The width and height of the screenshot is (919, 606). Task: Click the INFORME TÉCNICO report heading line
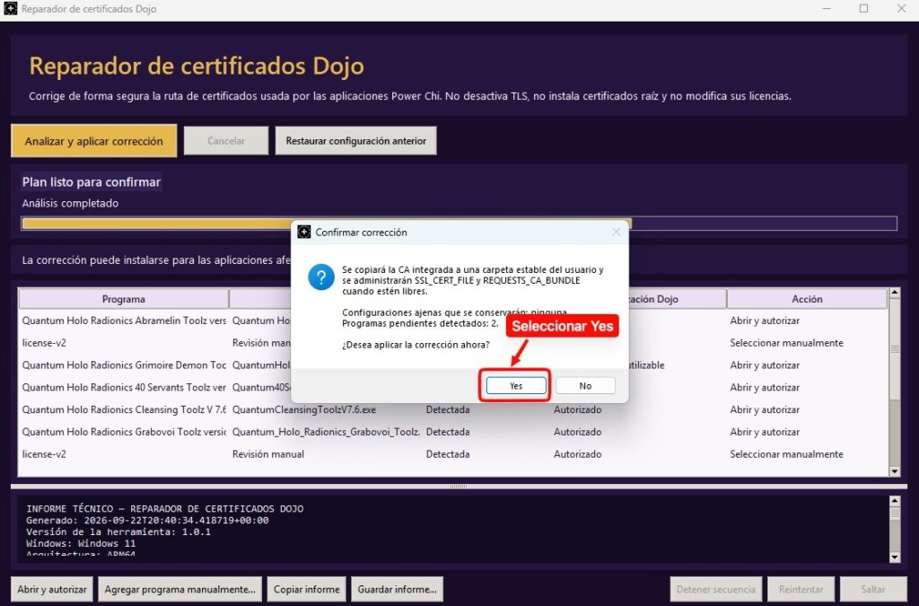[165, 509]
